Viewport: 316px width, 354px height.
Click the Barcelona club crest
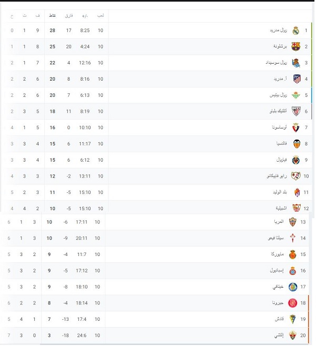(296, 47)
